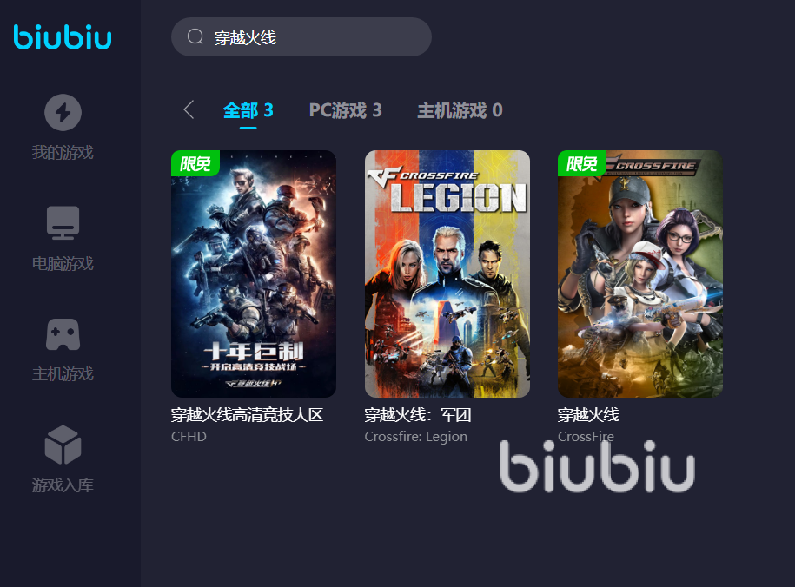Click the 穿越火线高清竞技大区 title text
The width and height of the screenshot is (795, 587).
[x=247, y=415]
